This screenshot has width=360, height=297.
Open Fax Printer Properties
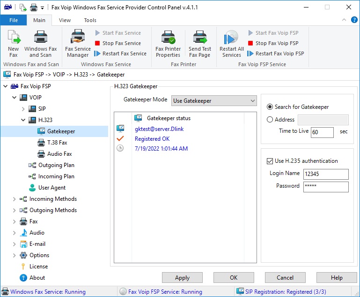[x=168, y=44]
